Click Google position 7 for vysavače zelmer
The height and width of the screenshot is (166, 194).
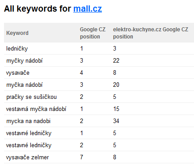click(x=81, y=157)
